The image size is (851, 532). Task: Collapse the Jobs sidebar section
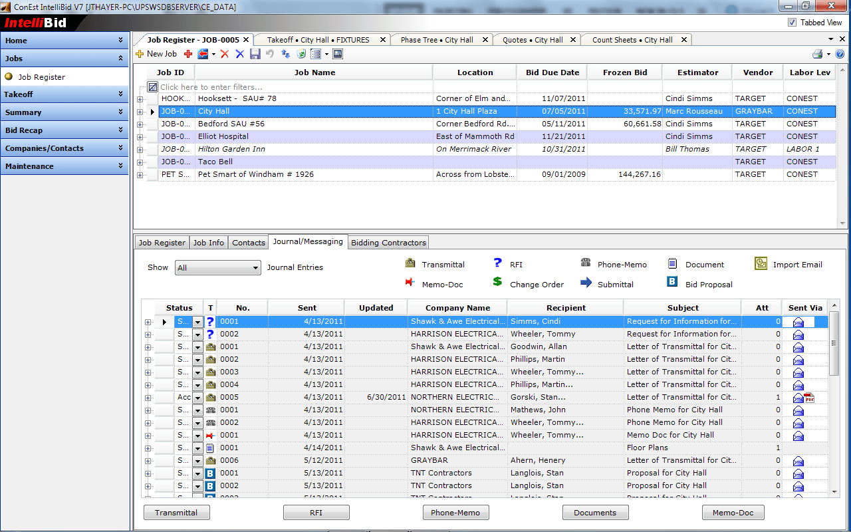64,59
